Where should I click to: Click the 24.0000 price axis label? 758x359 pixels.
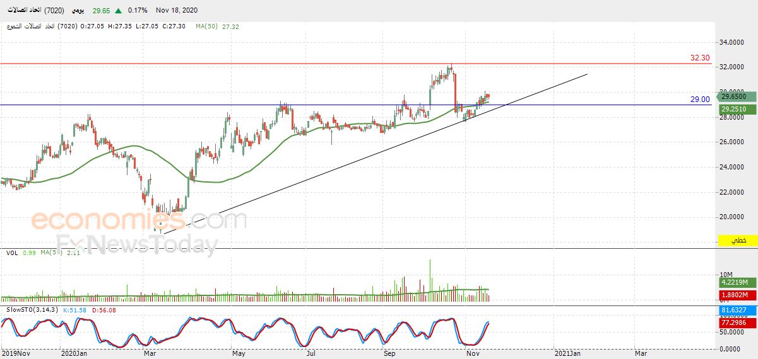[x=732, y=167]
